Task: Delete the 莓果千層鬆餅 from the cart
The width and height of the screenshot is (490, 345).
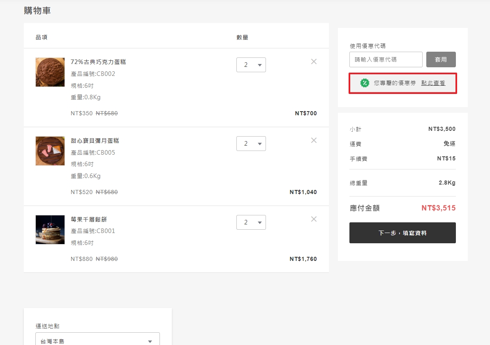Action: point(314,219)
